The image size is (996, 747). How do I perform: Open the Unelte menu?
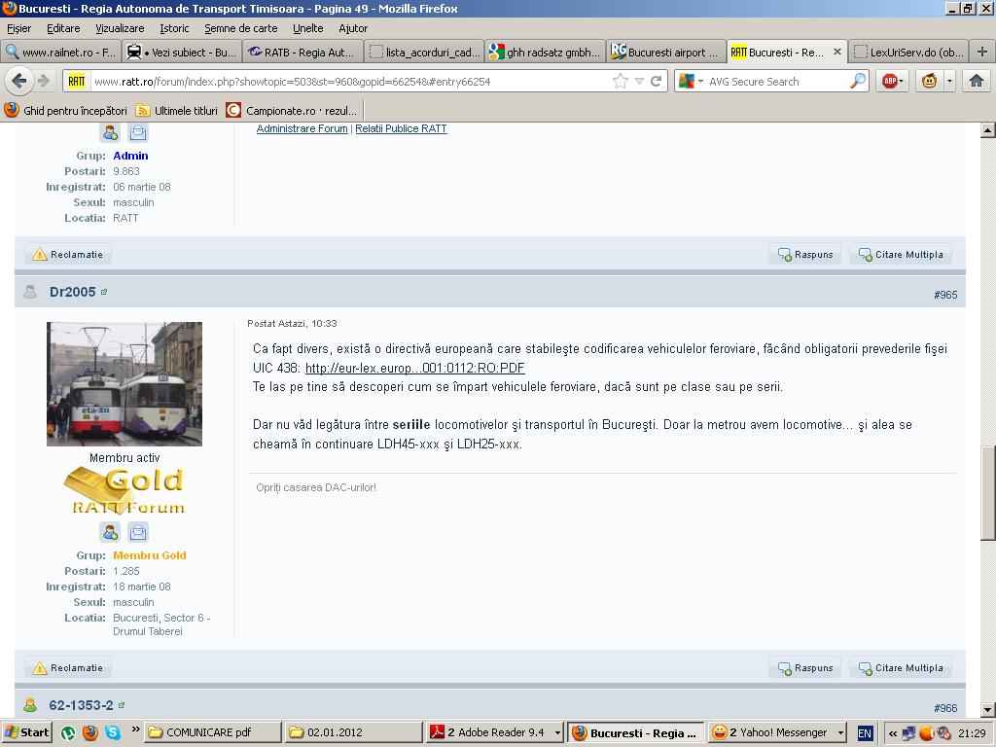click(x=308, y=28)
